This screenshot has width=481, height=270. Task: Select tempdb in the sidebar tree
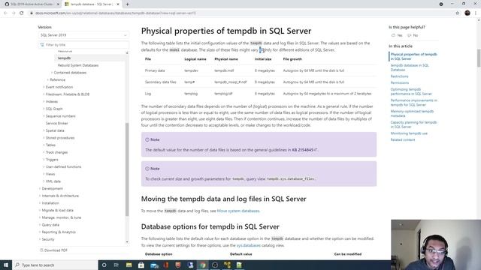(64, 58)
